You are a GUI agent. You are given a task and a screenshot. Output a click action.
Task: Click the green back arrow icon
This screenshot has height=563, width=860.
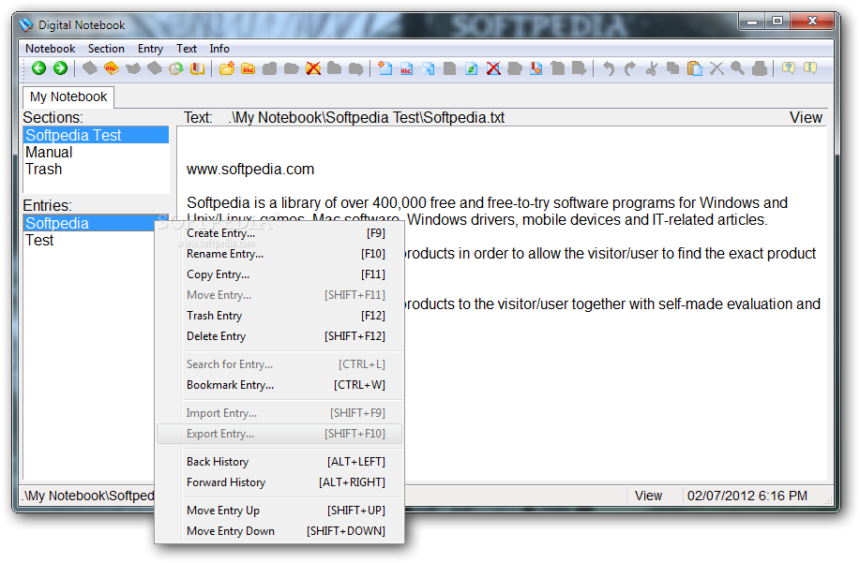(39, 68)
